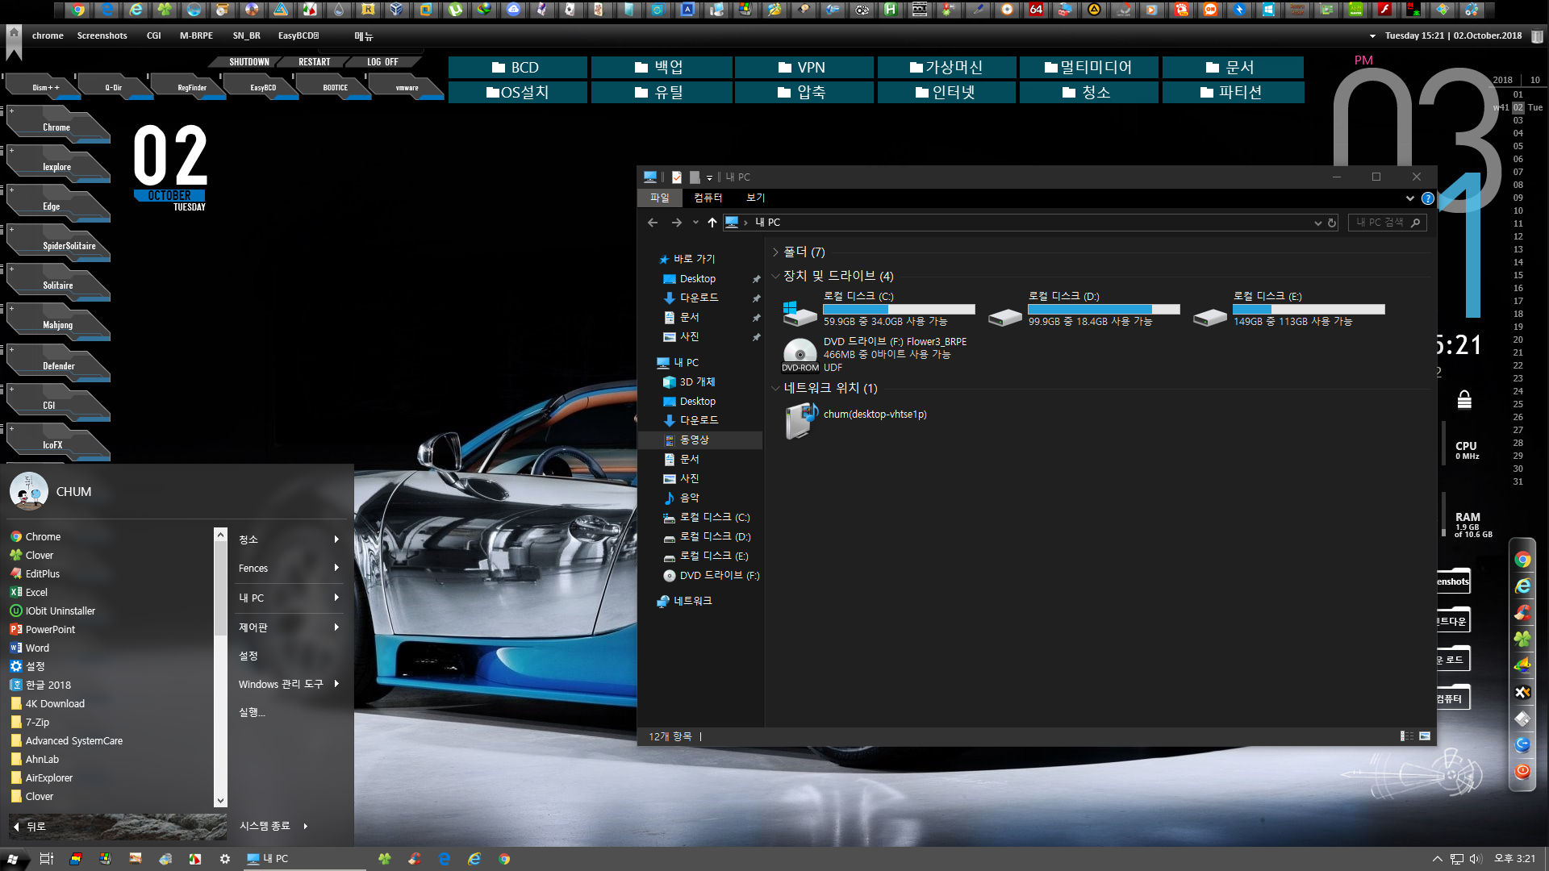
Task: Click Clover icon in the right dock
Action: click(x=1522, y=639)
